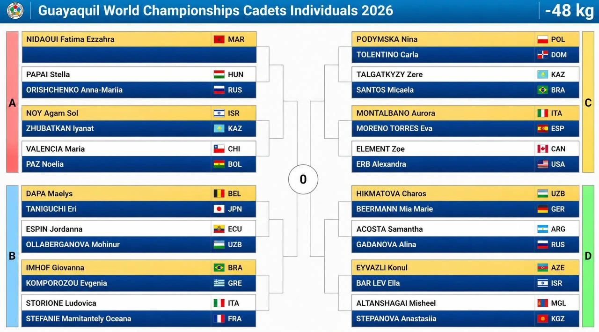Select competitor PODYMSKA Nina row

tap(465, 39)
